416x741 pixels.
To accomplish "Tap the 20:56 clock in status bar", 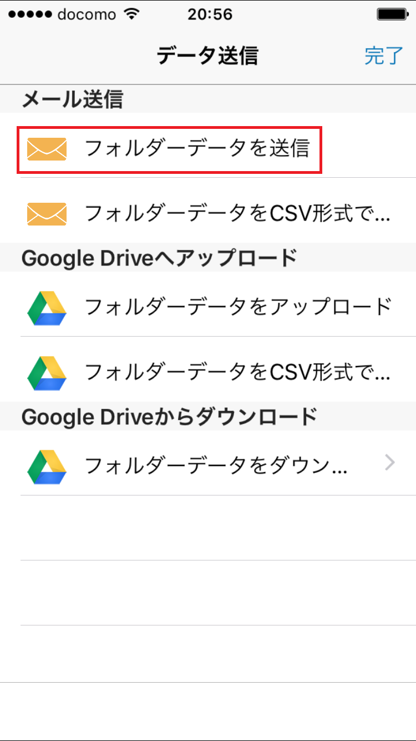I will click(209, 14).
